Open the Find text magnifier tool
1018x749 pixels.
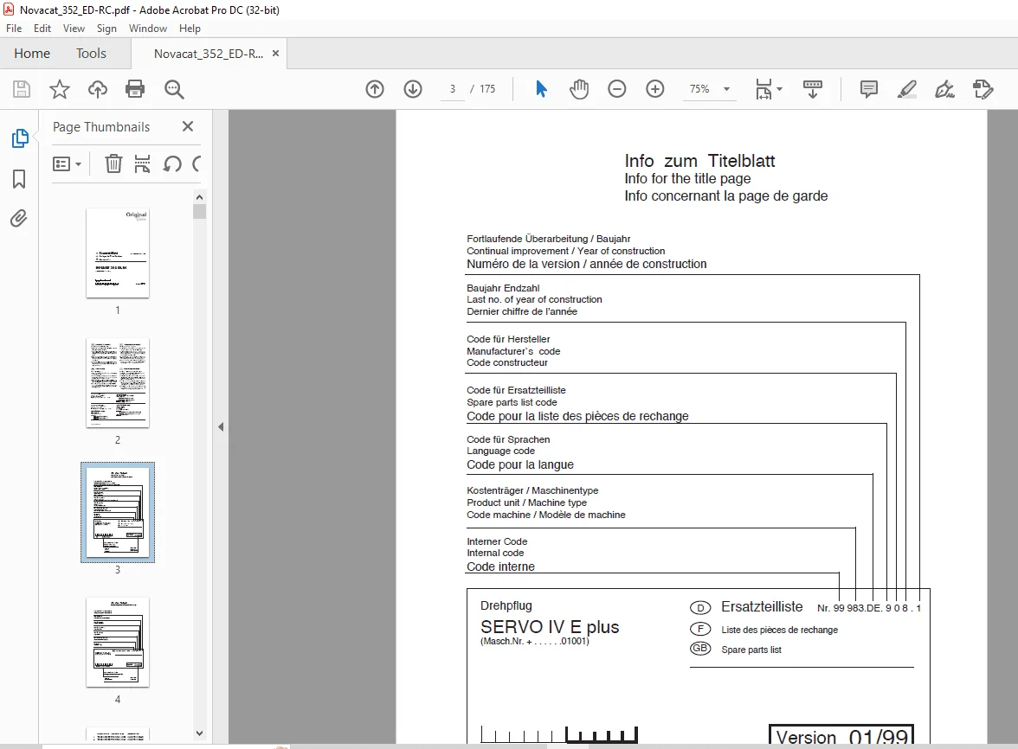coord(174,89)
